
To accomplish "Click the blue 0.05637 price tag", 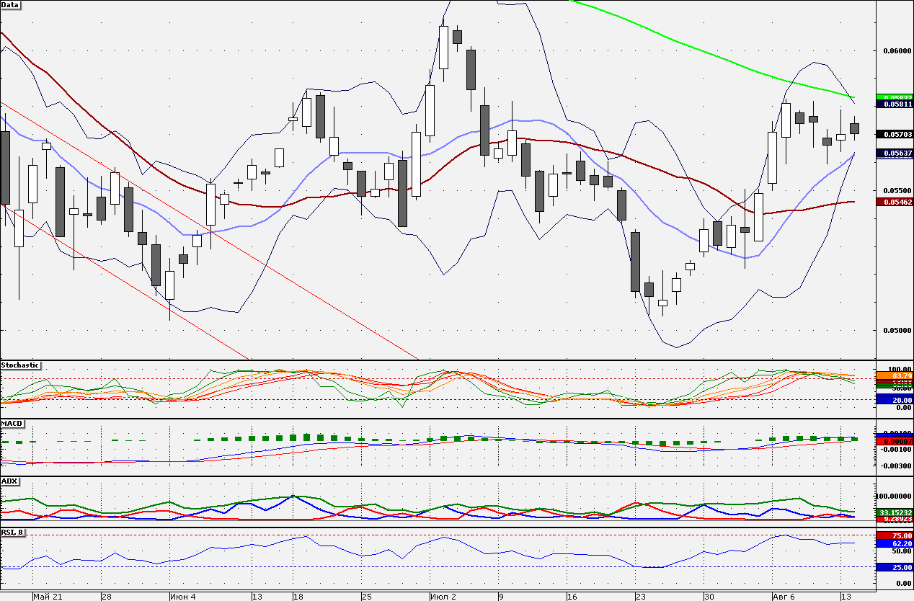I will click(895, 153).
